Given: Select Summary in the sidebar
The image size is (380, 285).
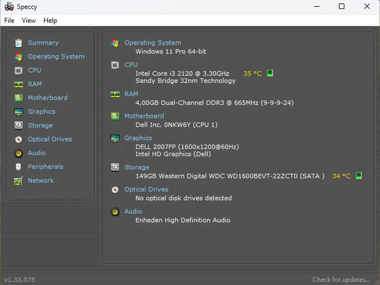Looking at the screenshot, I should tap(43, 43).
